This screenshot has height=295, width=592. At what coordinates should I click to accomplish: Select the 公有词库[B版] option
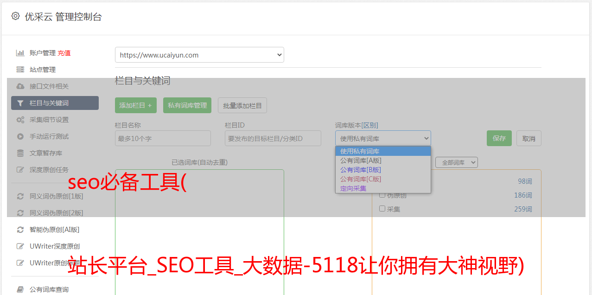tap(383, 170)
